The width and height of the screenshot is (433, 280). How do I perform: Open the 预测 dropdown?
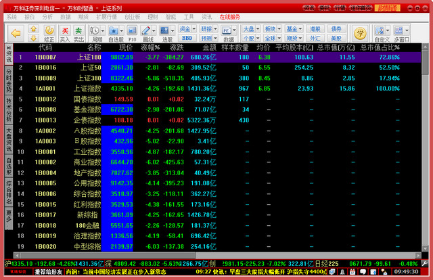point(209,38)
